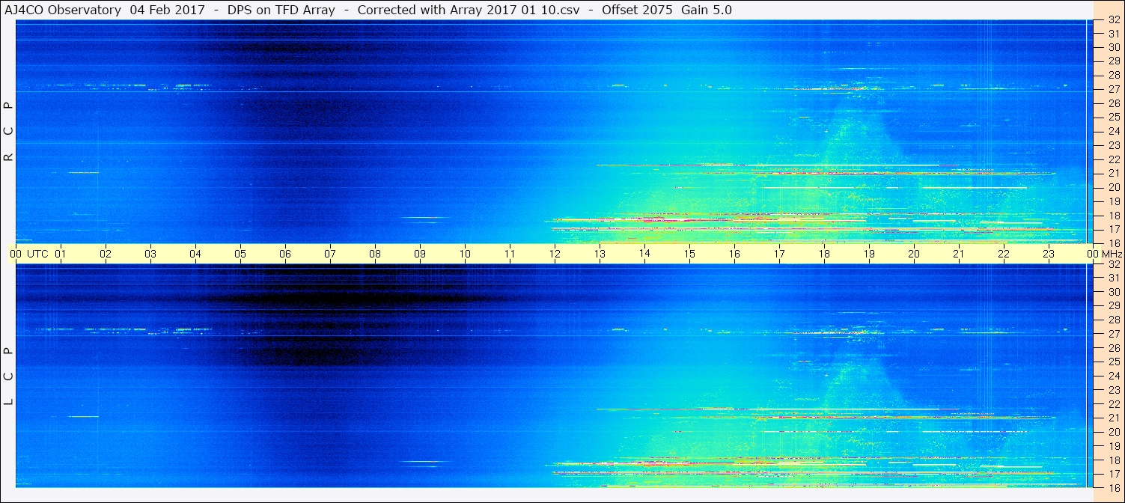The height and width of the screenshot is (503, 1125).
Task: Select hour marker 05 on time axis
Action: (240, 254)
